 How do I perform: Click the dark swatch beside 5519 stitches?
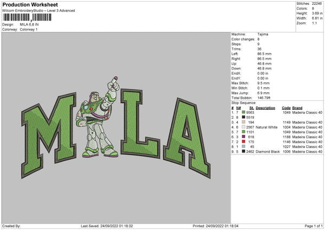pos(243,117)
